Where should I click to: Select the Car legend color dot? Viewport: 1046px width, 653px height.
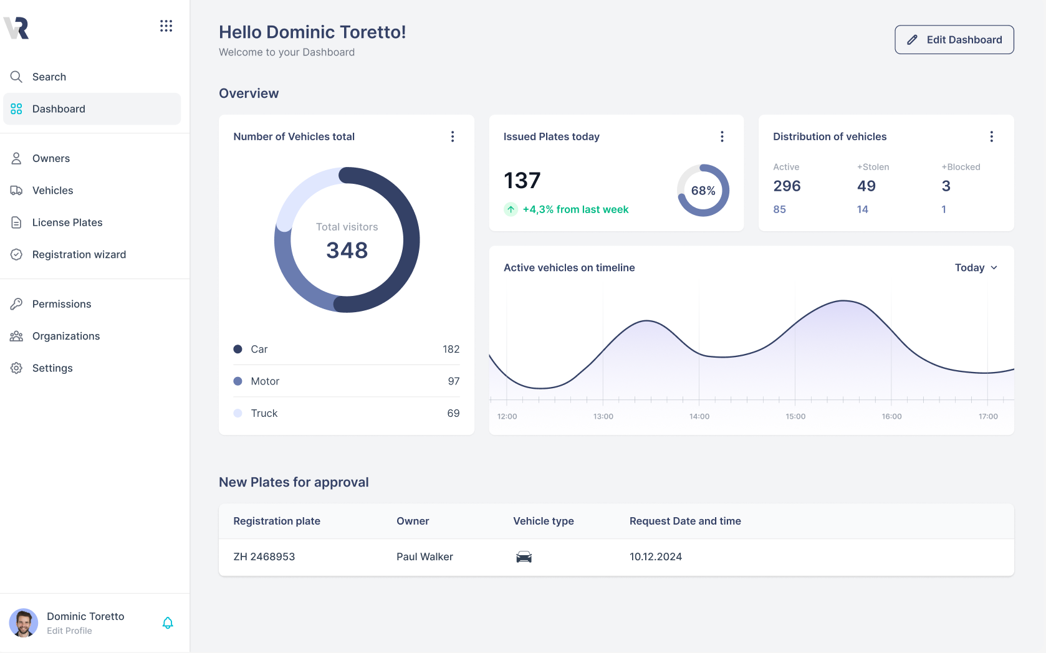[x=238, y=350]
